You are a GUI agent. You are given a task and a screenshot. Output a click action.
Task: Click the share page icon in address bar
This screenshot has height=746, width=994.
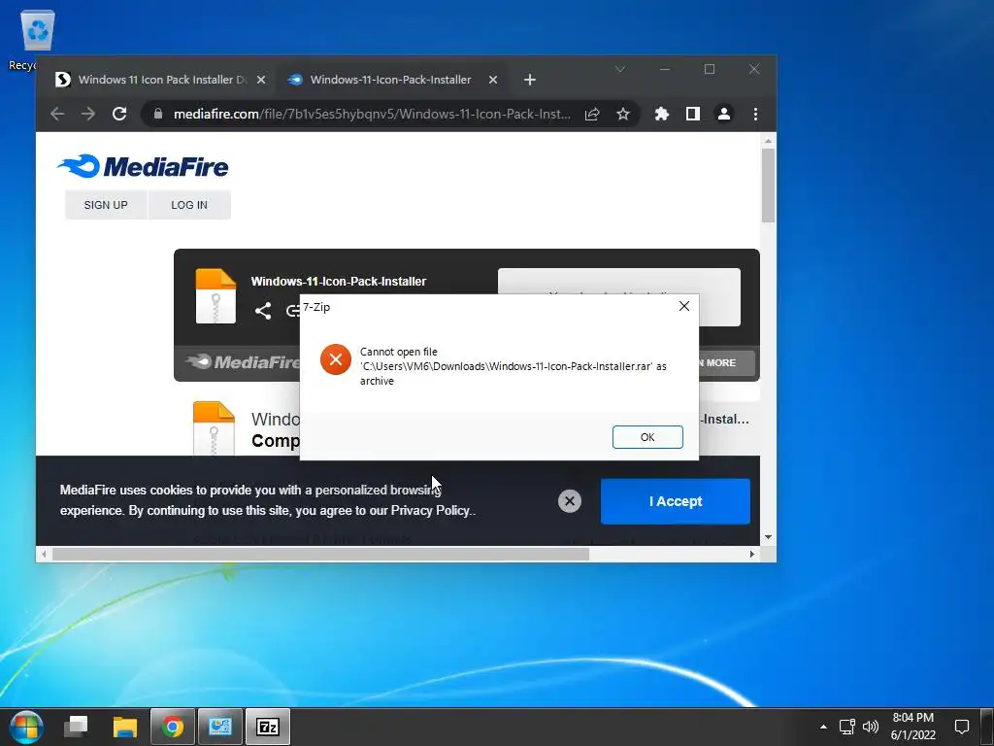pyautogui.click(x=592, y=115)
